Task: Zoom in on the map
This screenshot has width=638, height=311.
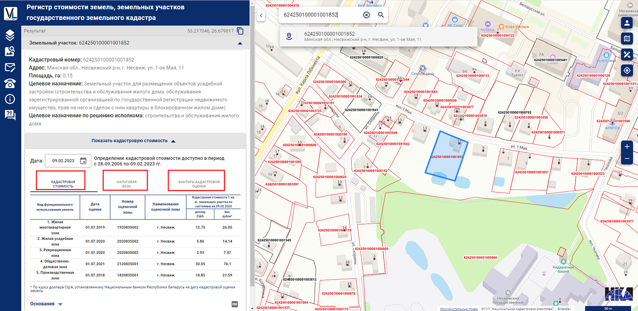Action: (x=627, y=146)
